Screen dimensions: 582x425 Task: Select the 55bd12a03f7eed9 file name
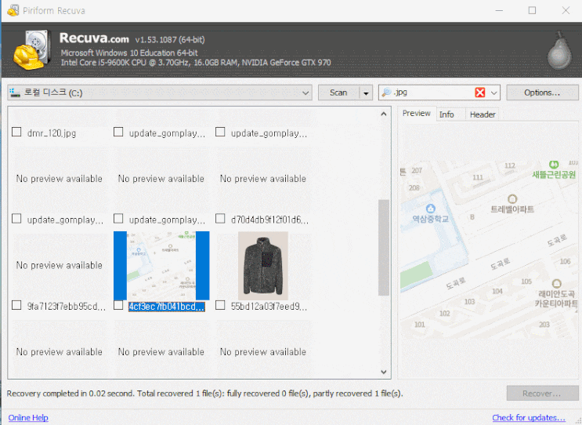tap(269, 307)
